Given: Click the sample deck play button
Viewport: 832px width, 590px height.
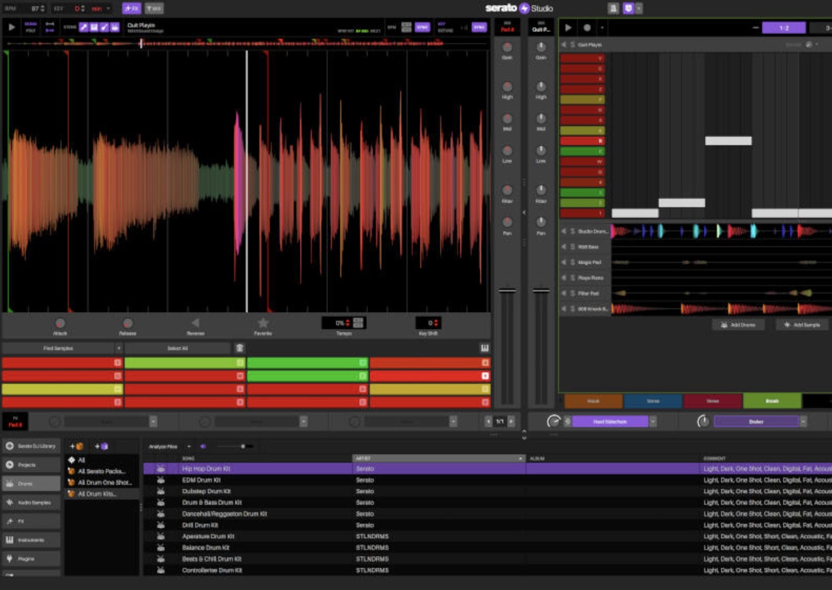Looking at the screenshot, I should coord(12,27).
